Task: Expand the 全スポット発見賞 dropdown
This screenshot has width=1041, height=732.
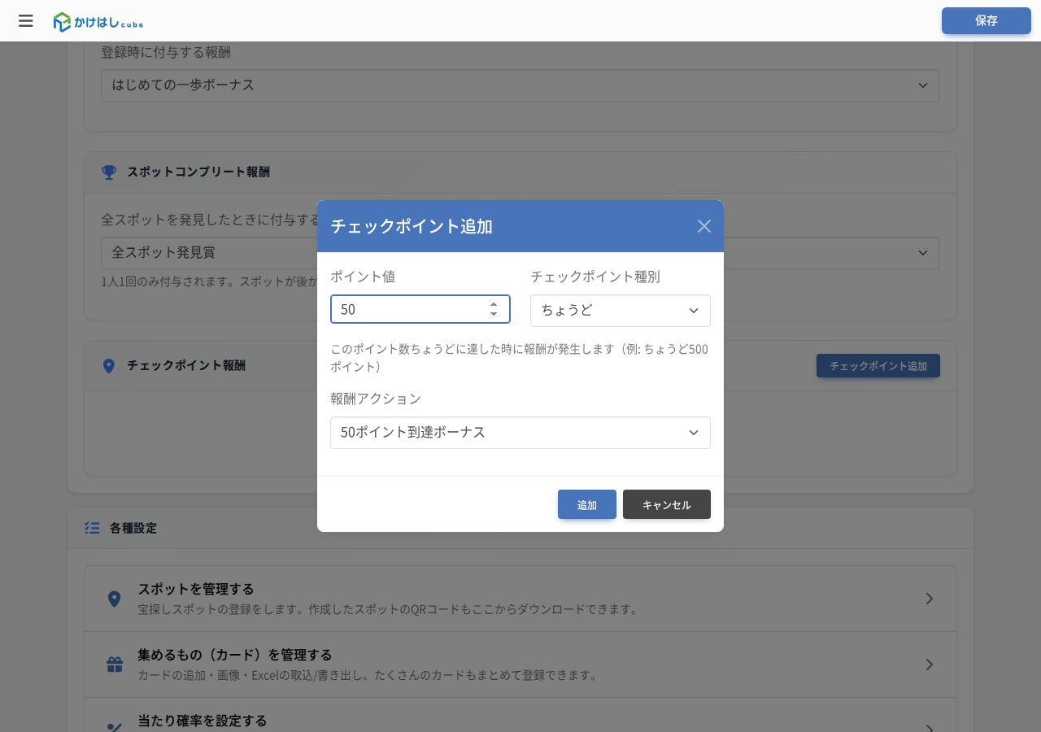Action: coord(520,253)
